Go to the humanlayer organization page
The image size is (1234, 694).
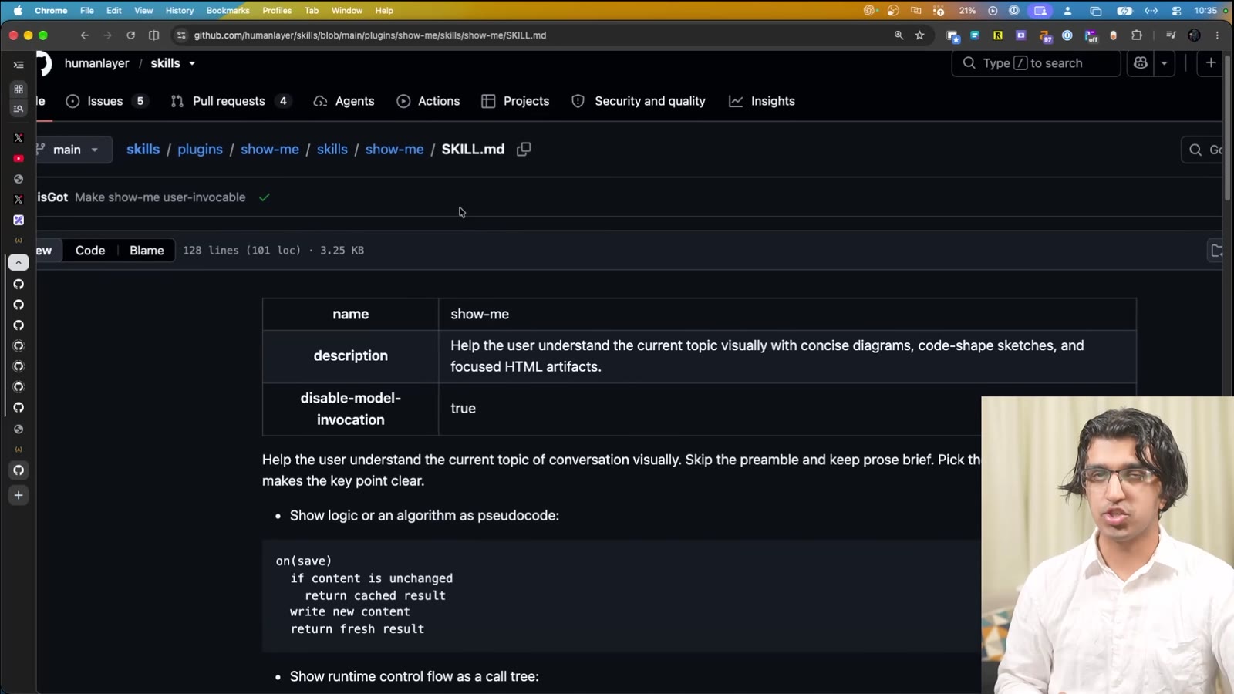97,63
